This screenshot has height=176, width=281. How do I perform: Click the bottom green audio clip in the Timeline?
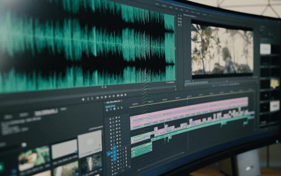coord(142,150)
